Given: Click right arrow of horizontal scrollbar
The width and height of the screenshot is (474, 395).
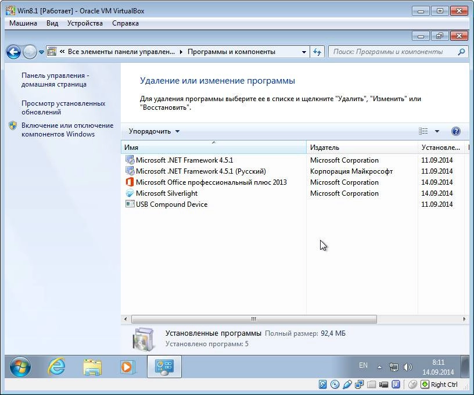Looking at the screenshot, I should (464, 319).
